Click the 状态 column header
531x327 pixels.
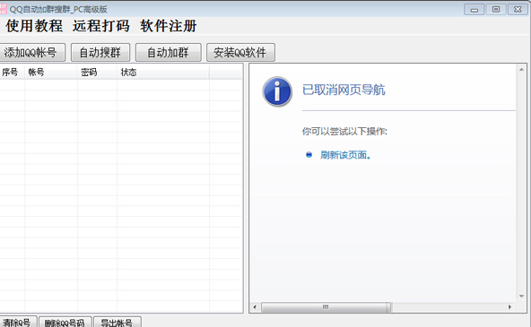pyautogui.click(x=163, y=72)
